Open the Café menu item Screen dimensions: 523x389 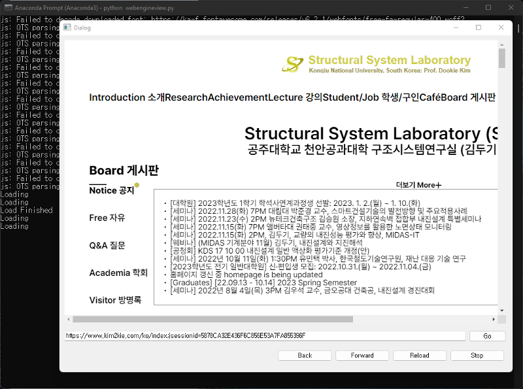[x=430, y=97]
